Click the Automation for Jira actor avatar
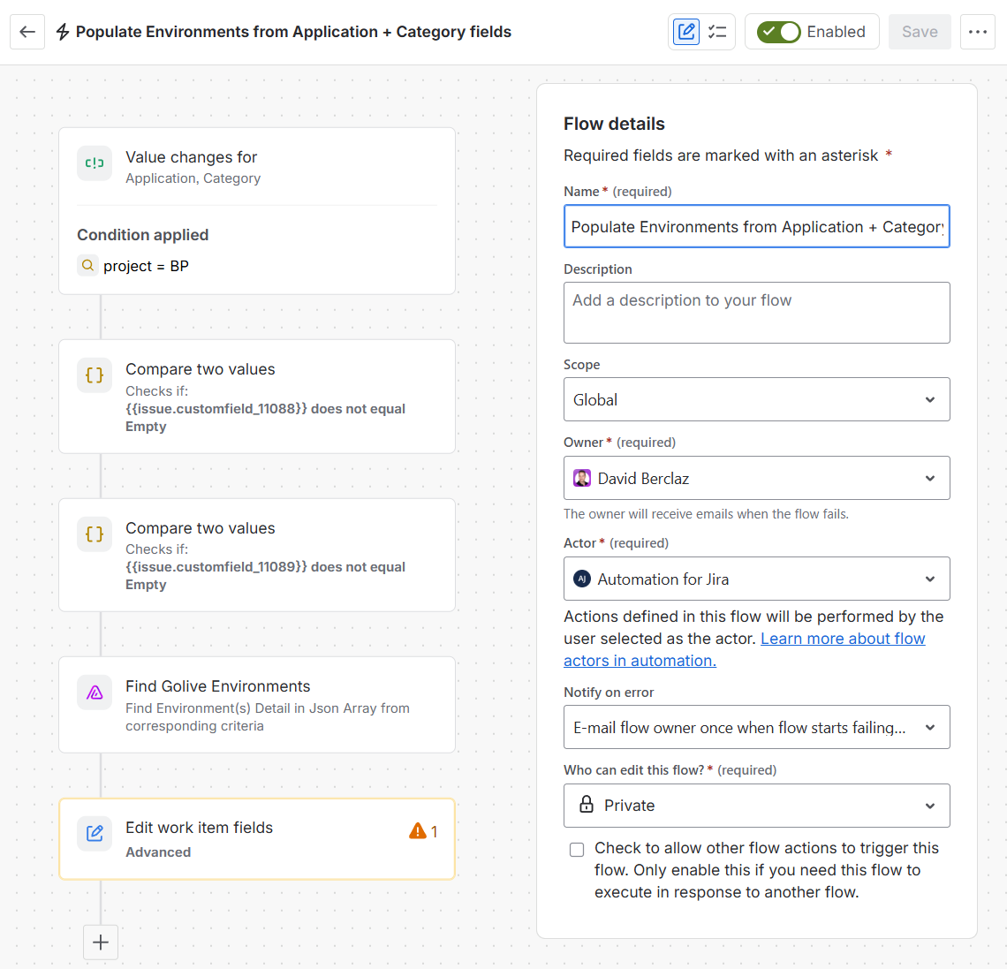This screenshot has height=969, width=1007. point(582,579)
